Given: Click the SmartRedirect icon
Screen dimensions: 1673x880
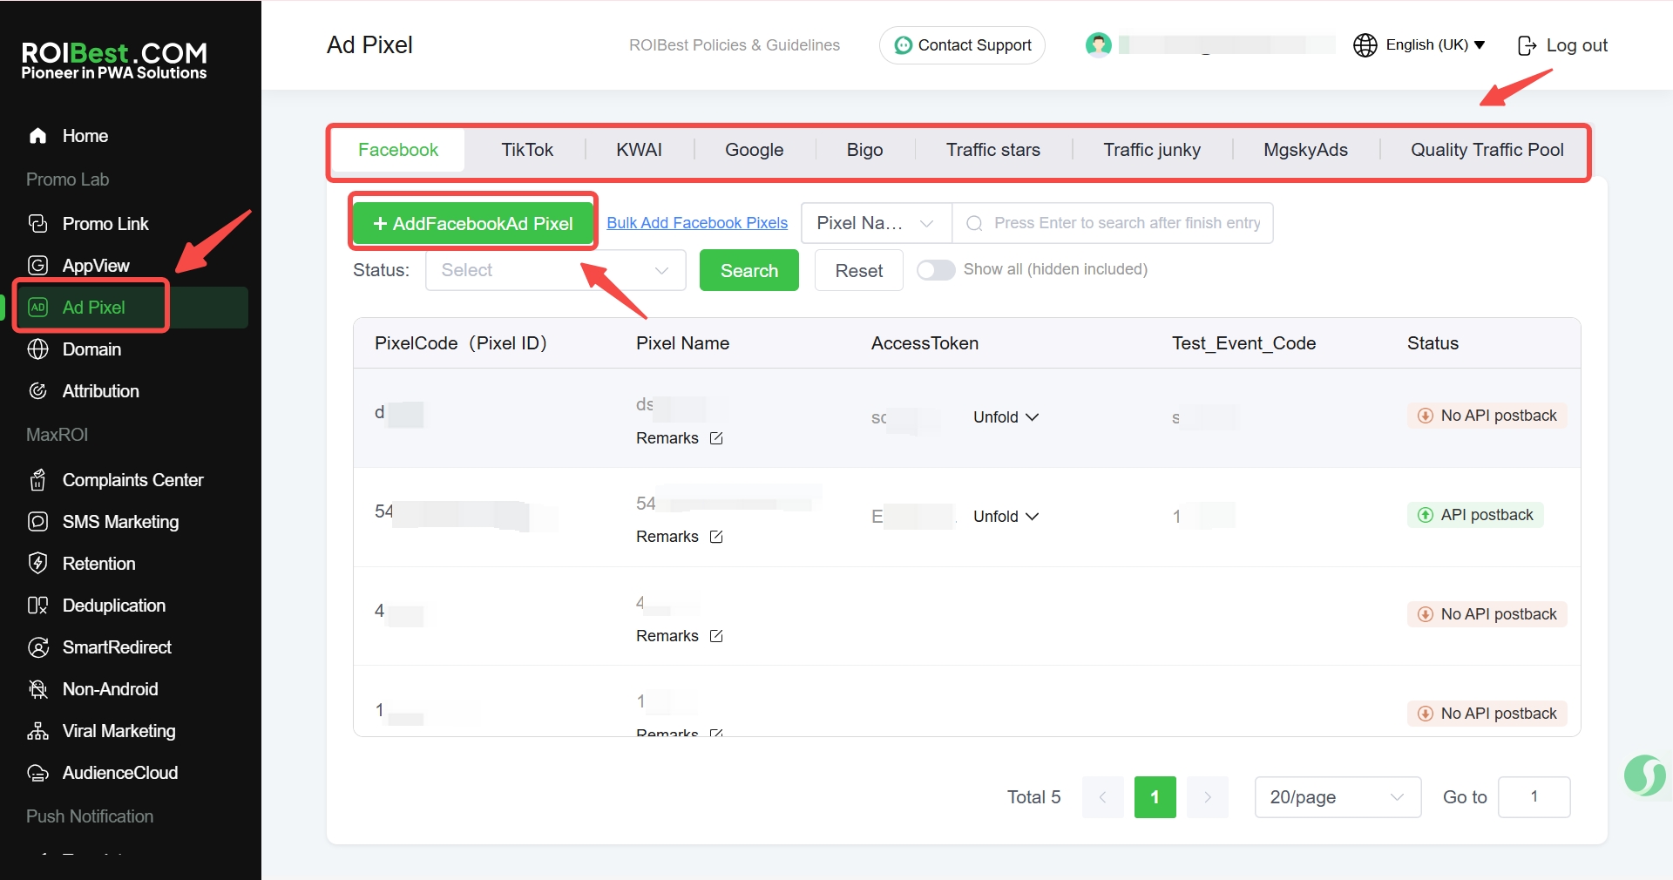Looking at the screenshot, I should (37, 647).
